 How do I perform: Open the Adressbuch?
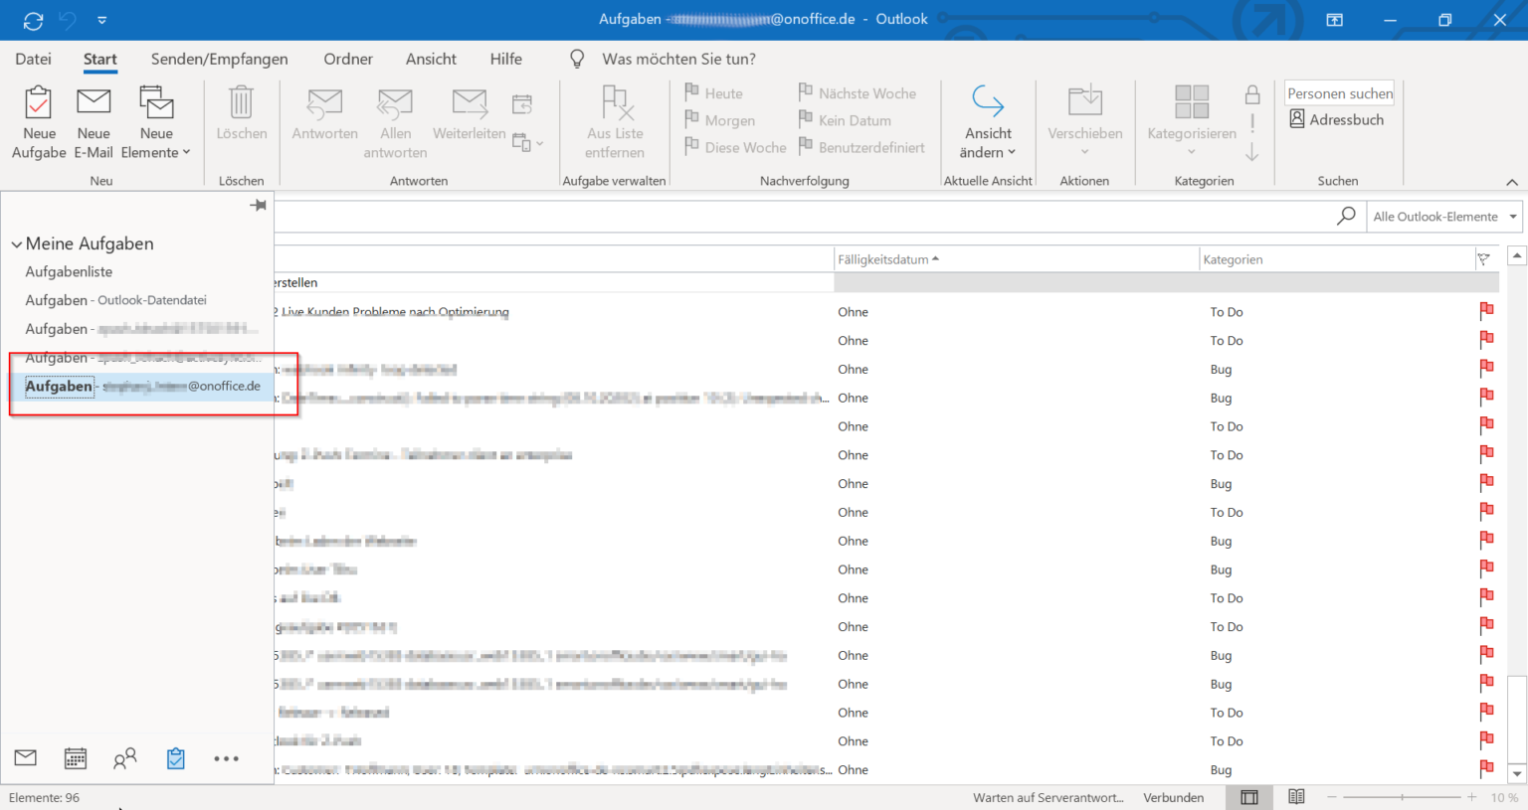click(1338, 118)
